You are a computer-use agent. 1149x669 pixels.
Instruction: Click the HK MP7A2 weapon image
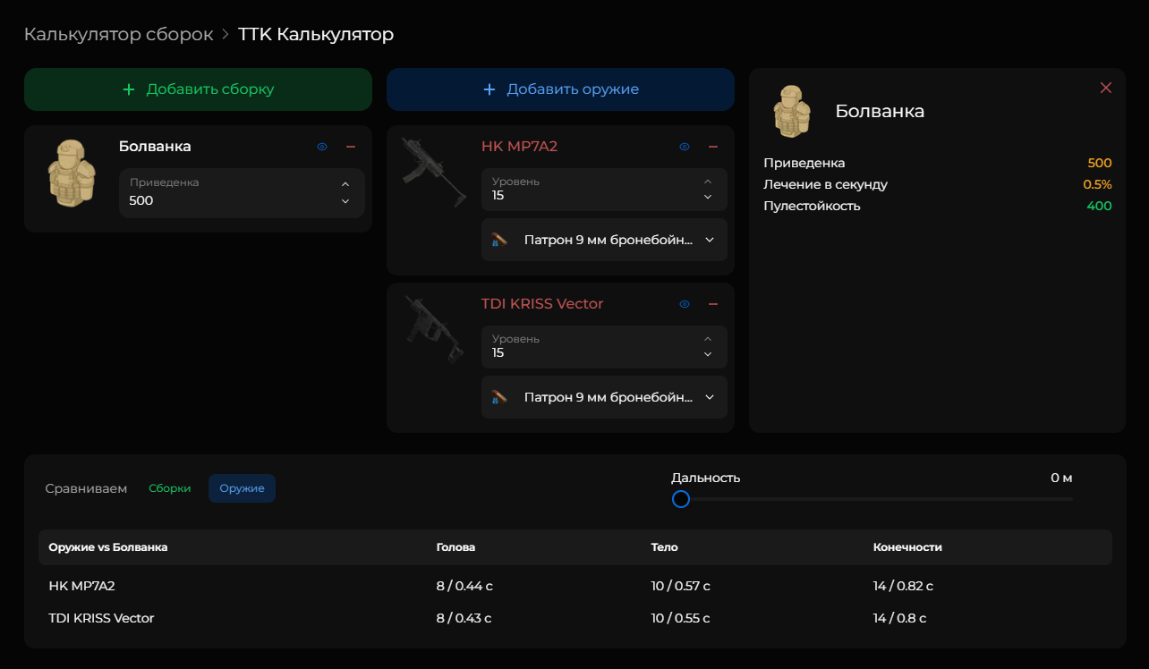tap(434, 173)
